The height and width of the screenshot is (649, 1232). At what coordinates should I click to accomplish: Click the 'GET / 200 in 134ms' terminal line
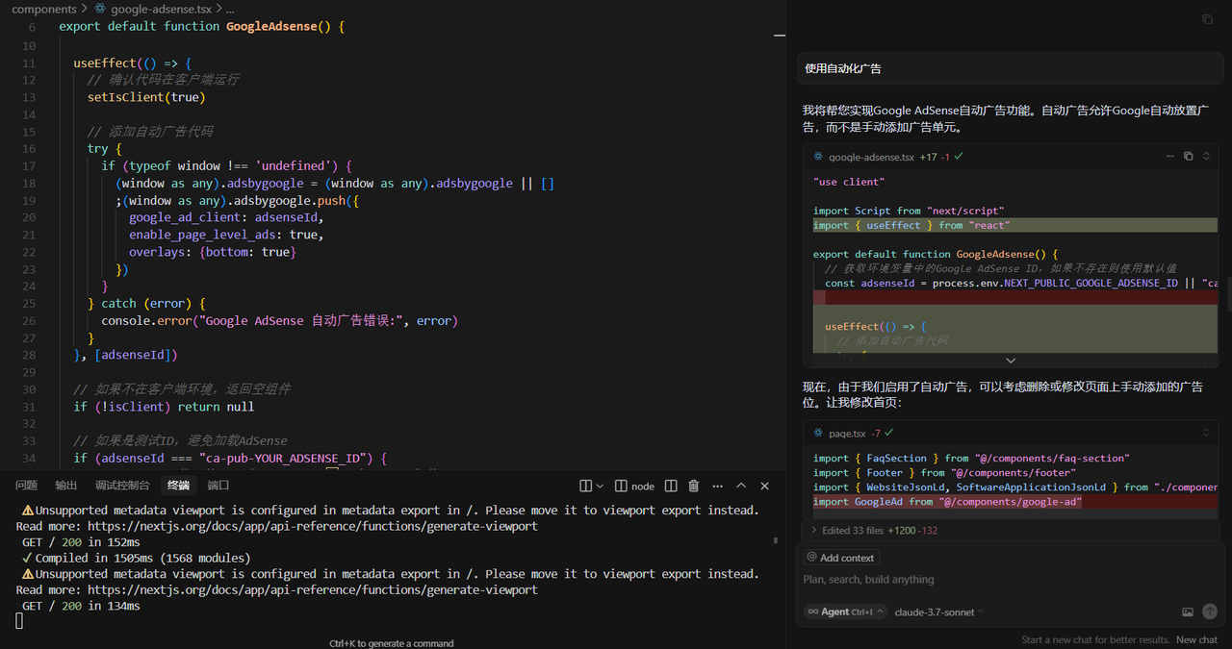coord(81,606)
